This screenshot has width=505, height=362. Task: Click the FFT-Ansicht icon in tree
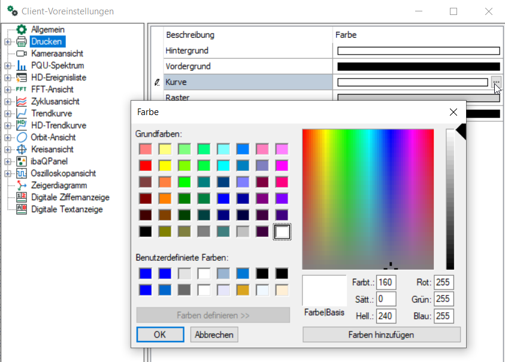(x=22, y=89)
